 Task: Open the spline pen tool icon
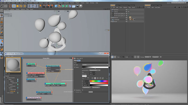click(x=60, y=6)
